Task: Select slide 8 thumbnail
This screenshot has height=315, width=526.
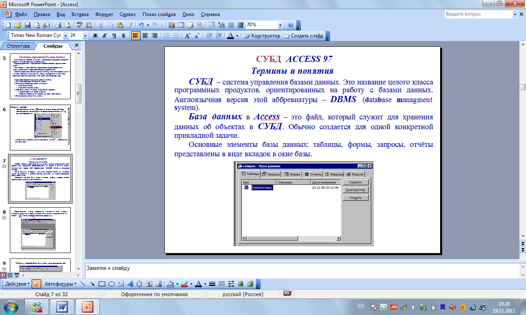Action: point(40,230)
